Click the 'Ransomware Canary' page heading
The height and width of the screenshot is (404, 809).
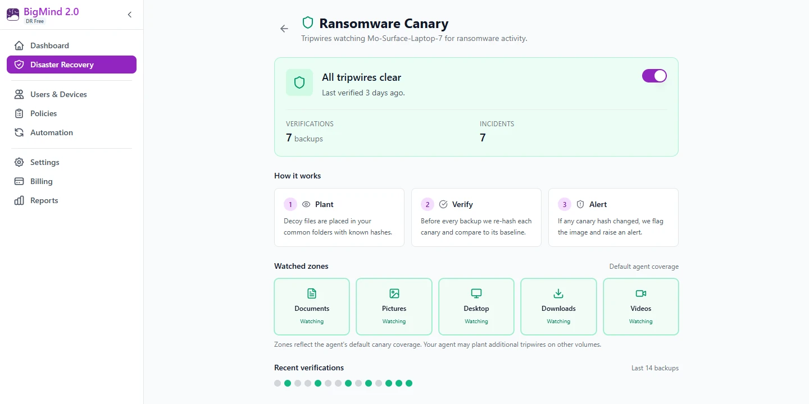click(x=384, y=24)
